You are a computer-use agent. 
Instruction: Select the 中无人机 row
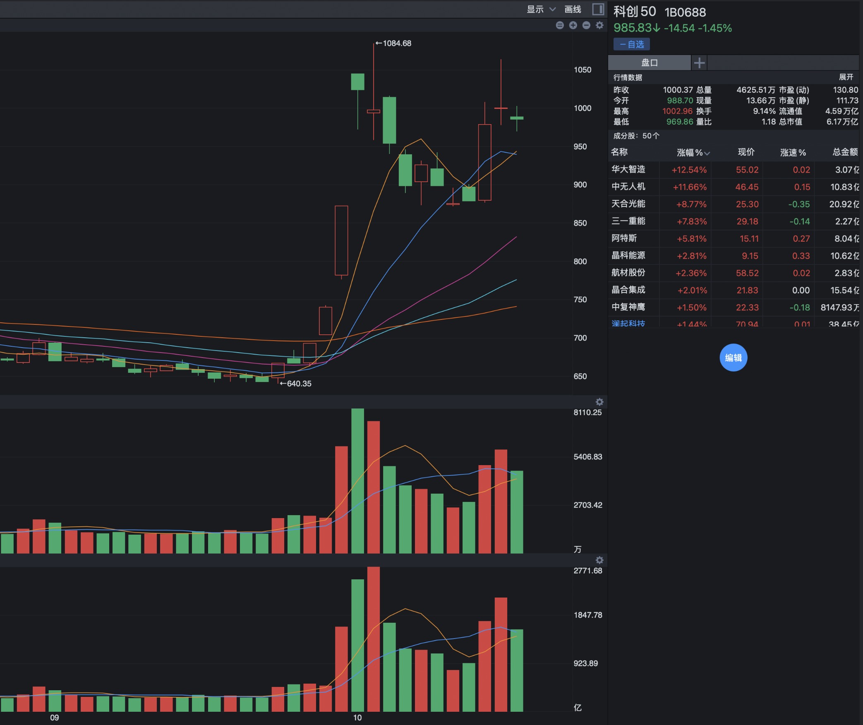click(x=628, y=187)
